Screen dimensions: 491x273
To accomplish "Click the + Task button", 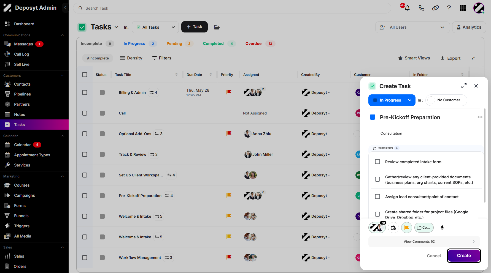I will point(195,27).
